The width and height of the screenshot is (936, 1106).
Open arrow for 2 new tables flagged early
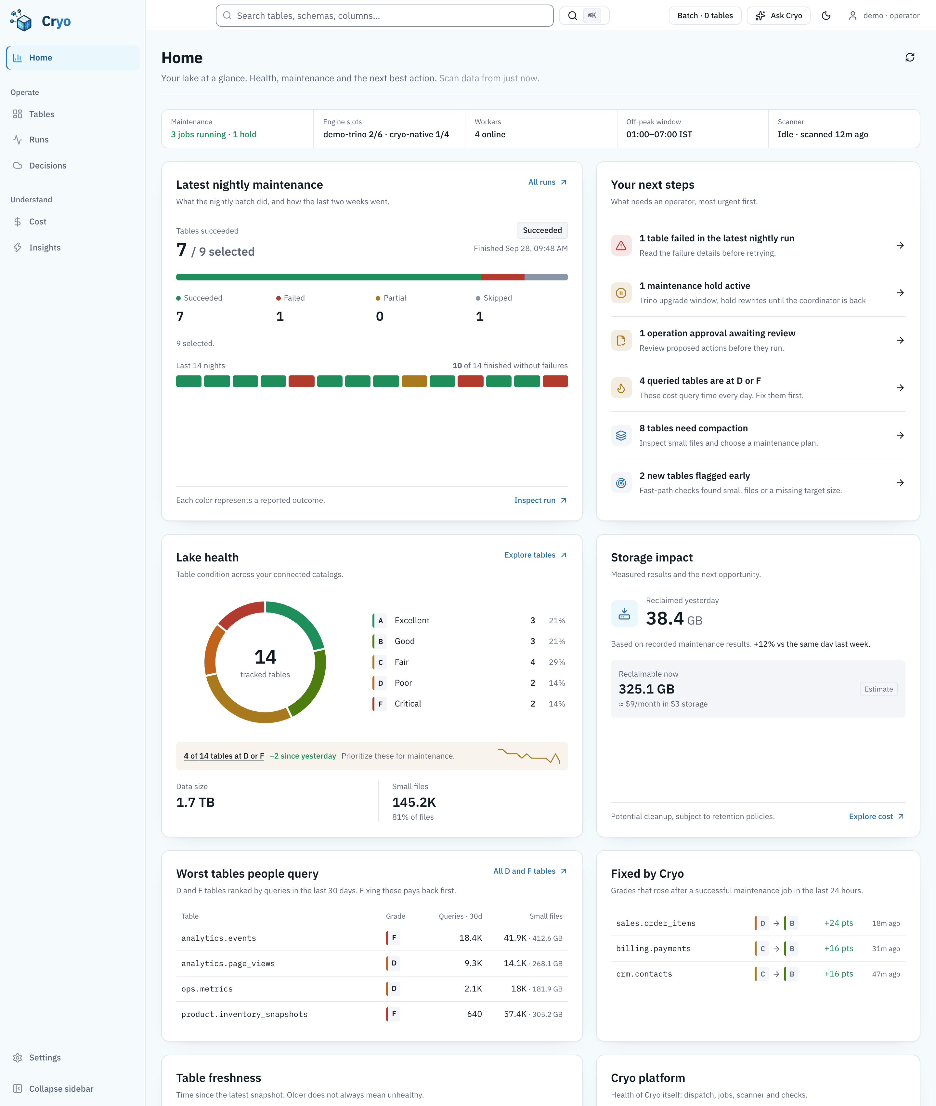pos(900,483)
